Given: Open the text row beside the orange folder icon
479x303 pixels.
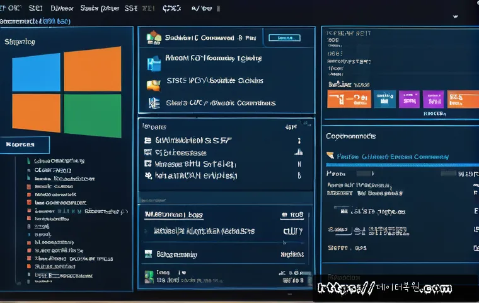Looking at the screenshot, I should pyautogui.click(x=215, y=81).
